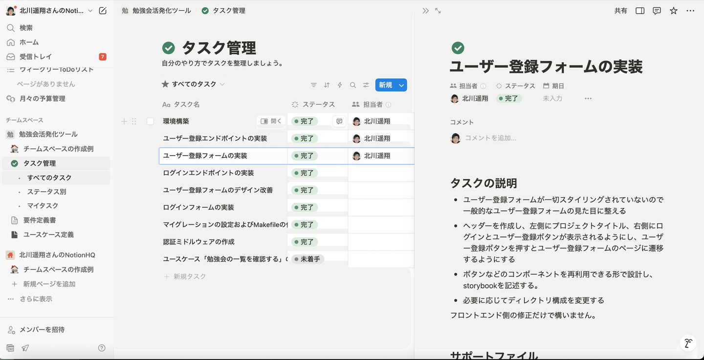Open the comments speech-bubble icon in the top bar

(657, 11)
